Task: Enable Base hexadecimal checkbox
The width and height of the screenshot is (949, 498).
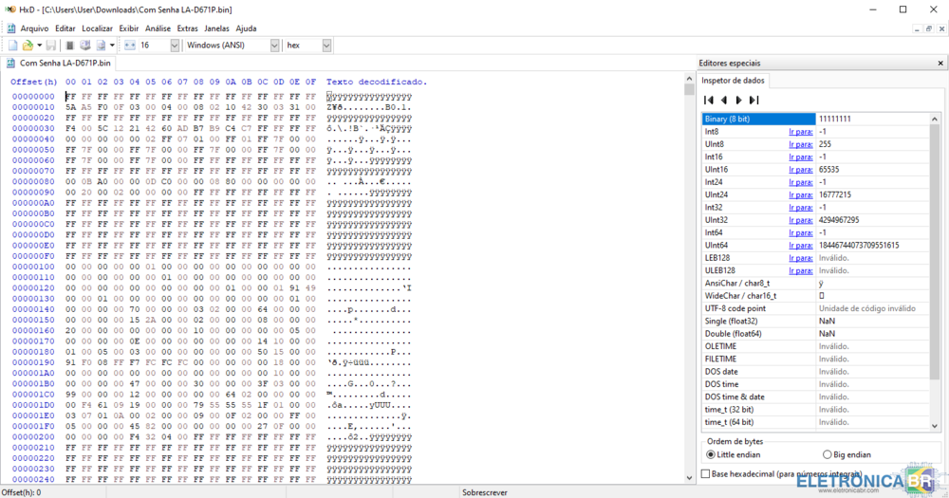Action: (705, 473)
